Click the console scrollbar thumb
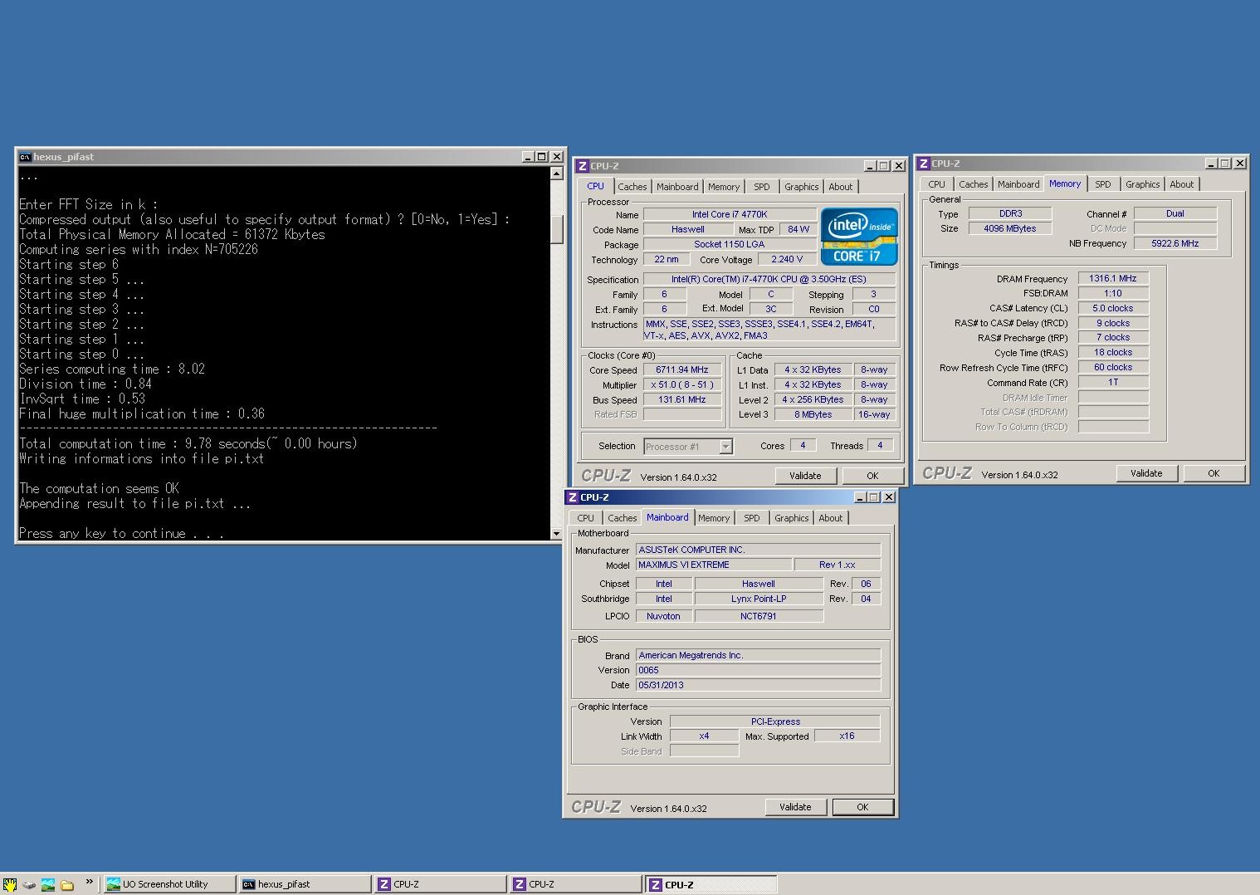1260x895 pixels. (x=557, y=229)
